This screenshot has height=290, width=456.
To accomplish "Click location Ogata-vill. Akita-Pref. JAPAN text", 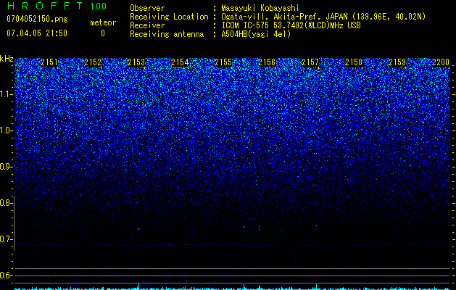I will tap(323, 17).
